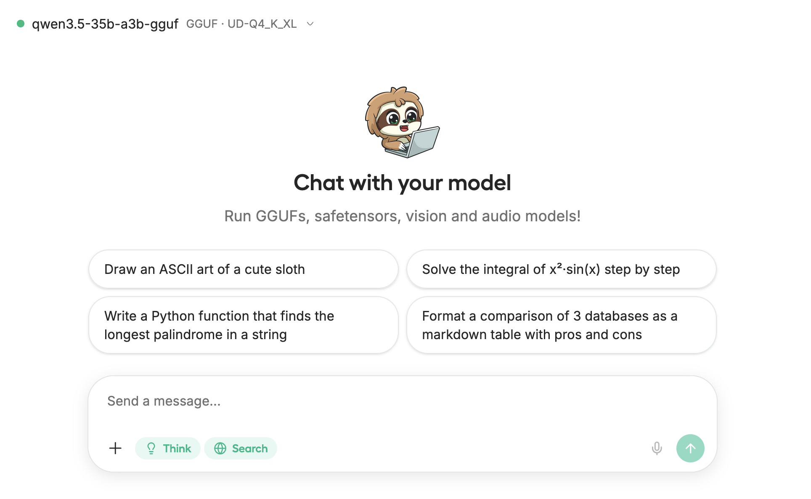This screenshot has height=499, width=811.
Task: Click the globe icon in Search
Action: point(220,449)
